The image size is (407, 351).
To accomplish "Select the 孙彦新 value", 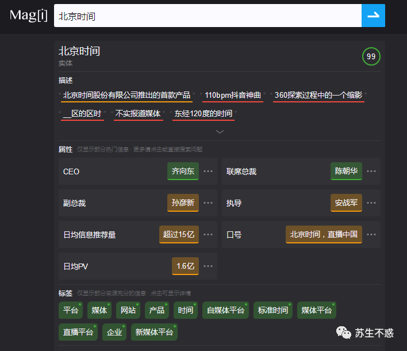I will [x=183, y=203].
